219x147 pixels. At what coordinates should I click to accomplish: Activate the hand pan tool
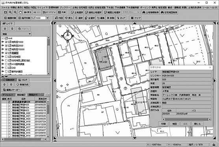click(x=20, y=13)
